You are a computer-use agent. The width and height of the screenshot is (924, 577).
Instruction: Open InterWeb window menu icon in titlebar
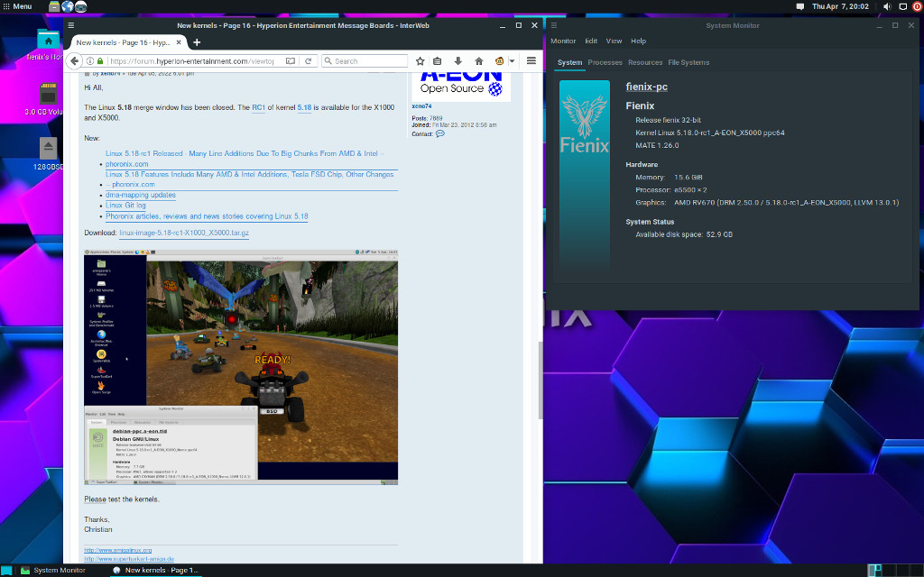pos(70,25)
